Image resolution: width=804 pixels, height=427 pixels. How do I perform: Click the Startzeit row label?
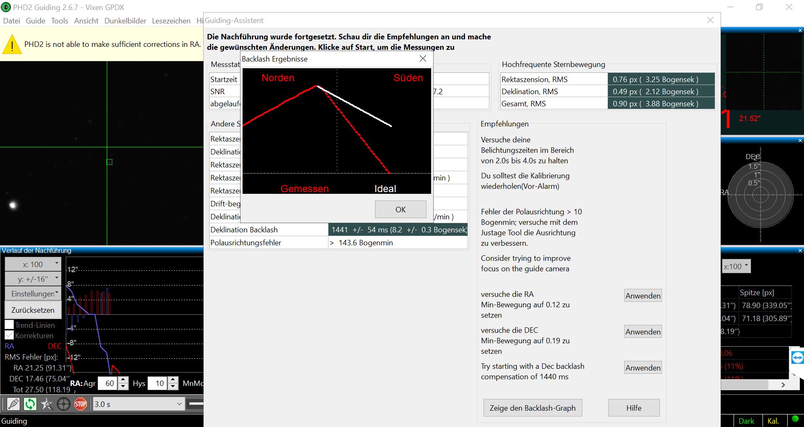pos(224,79)
